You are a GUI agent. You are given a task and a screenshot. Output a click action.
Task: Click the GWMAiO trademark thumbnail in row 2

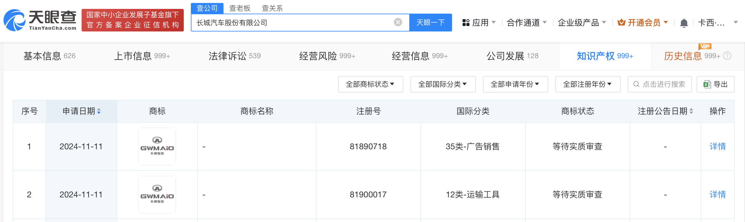pyautogui.click(x=157, y=195)
